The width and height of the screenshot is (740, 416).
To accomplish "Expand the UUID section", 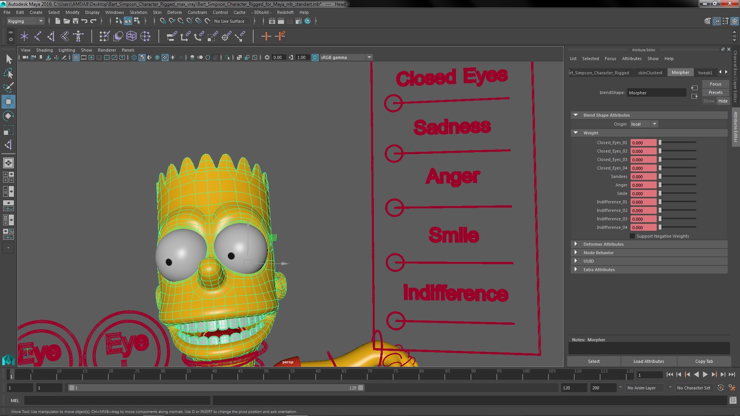I will pos(575,261).
